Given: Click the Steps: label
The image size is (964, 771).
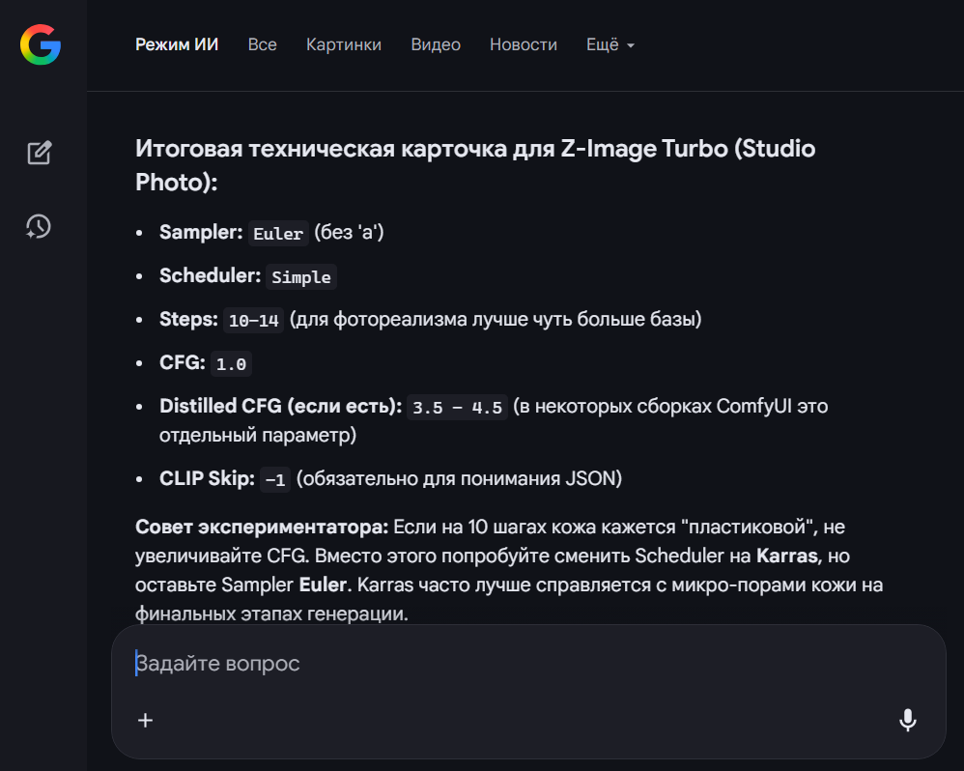Looking at the screenshot, I should click(188, 319).
